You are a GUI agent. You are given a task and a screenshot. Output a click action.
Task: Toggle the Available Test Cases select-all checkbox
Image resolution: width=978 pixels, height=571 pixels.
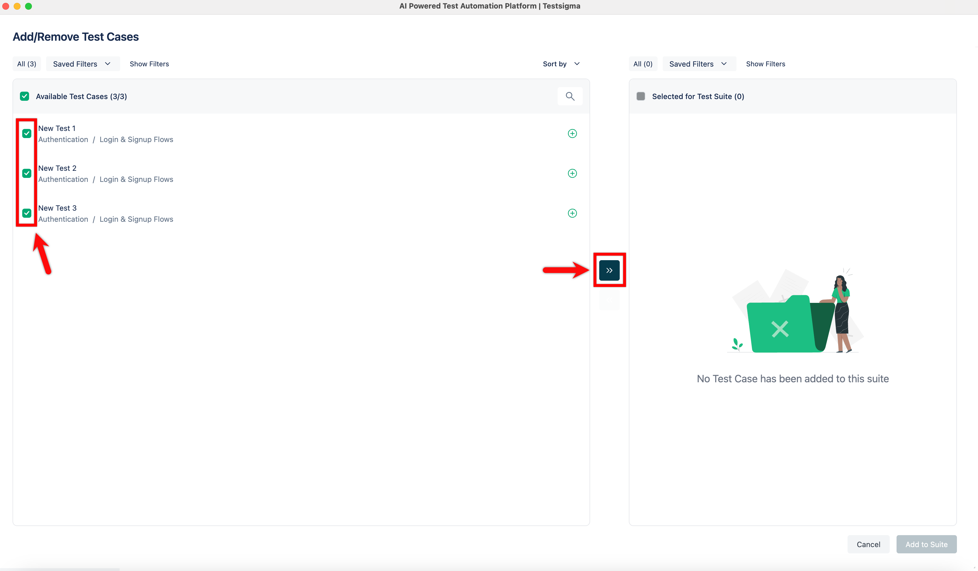tap(24, 96)
